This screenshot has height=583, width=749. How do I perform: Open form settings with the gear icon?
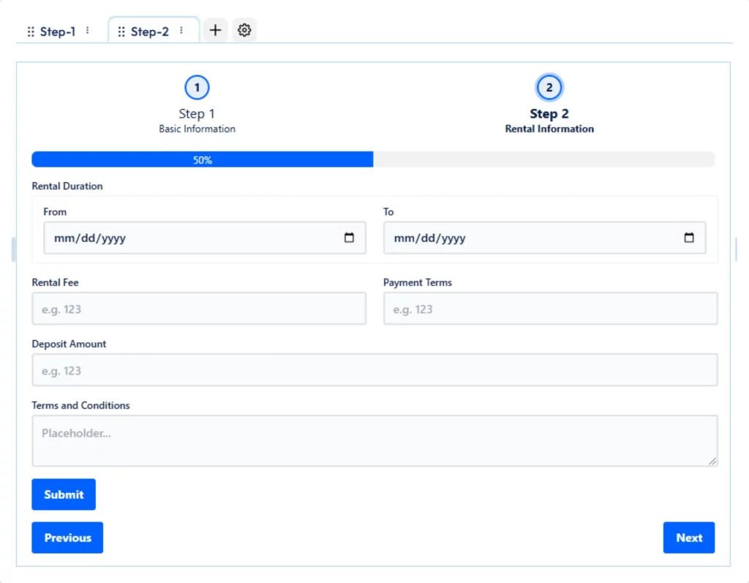[244, 30]
